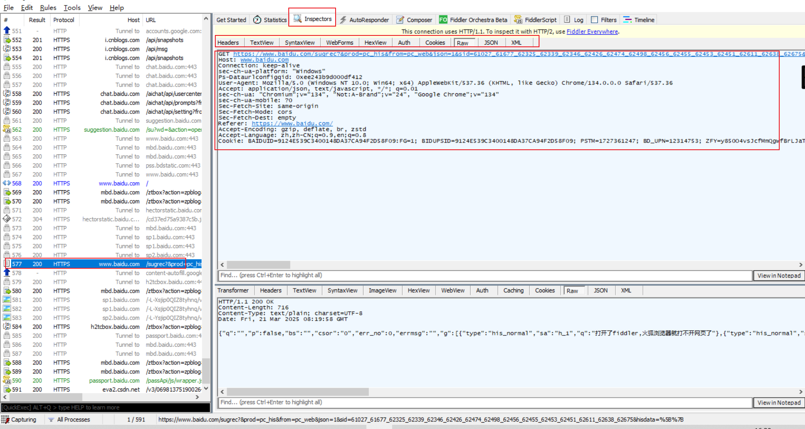Select request WebForms tab
The height and width of the screenshot is (429, 805).
pyautogui.click(x=339, y=43)
